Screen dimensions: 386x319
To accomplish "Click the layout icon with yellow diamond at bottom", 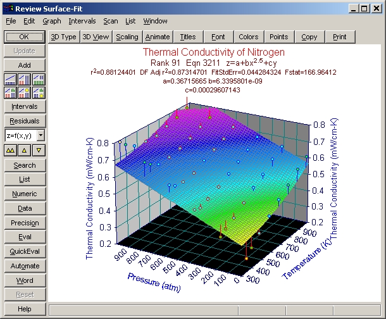I will click(39, 92).
